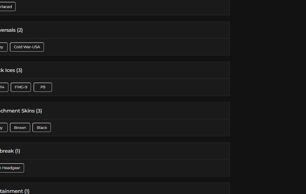Choose the P9 tag under Black Ices
This screenshot has height=194, width=306.
(x=43, y=87)
